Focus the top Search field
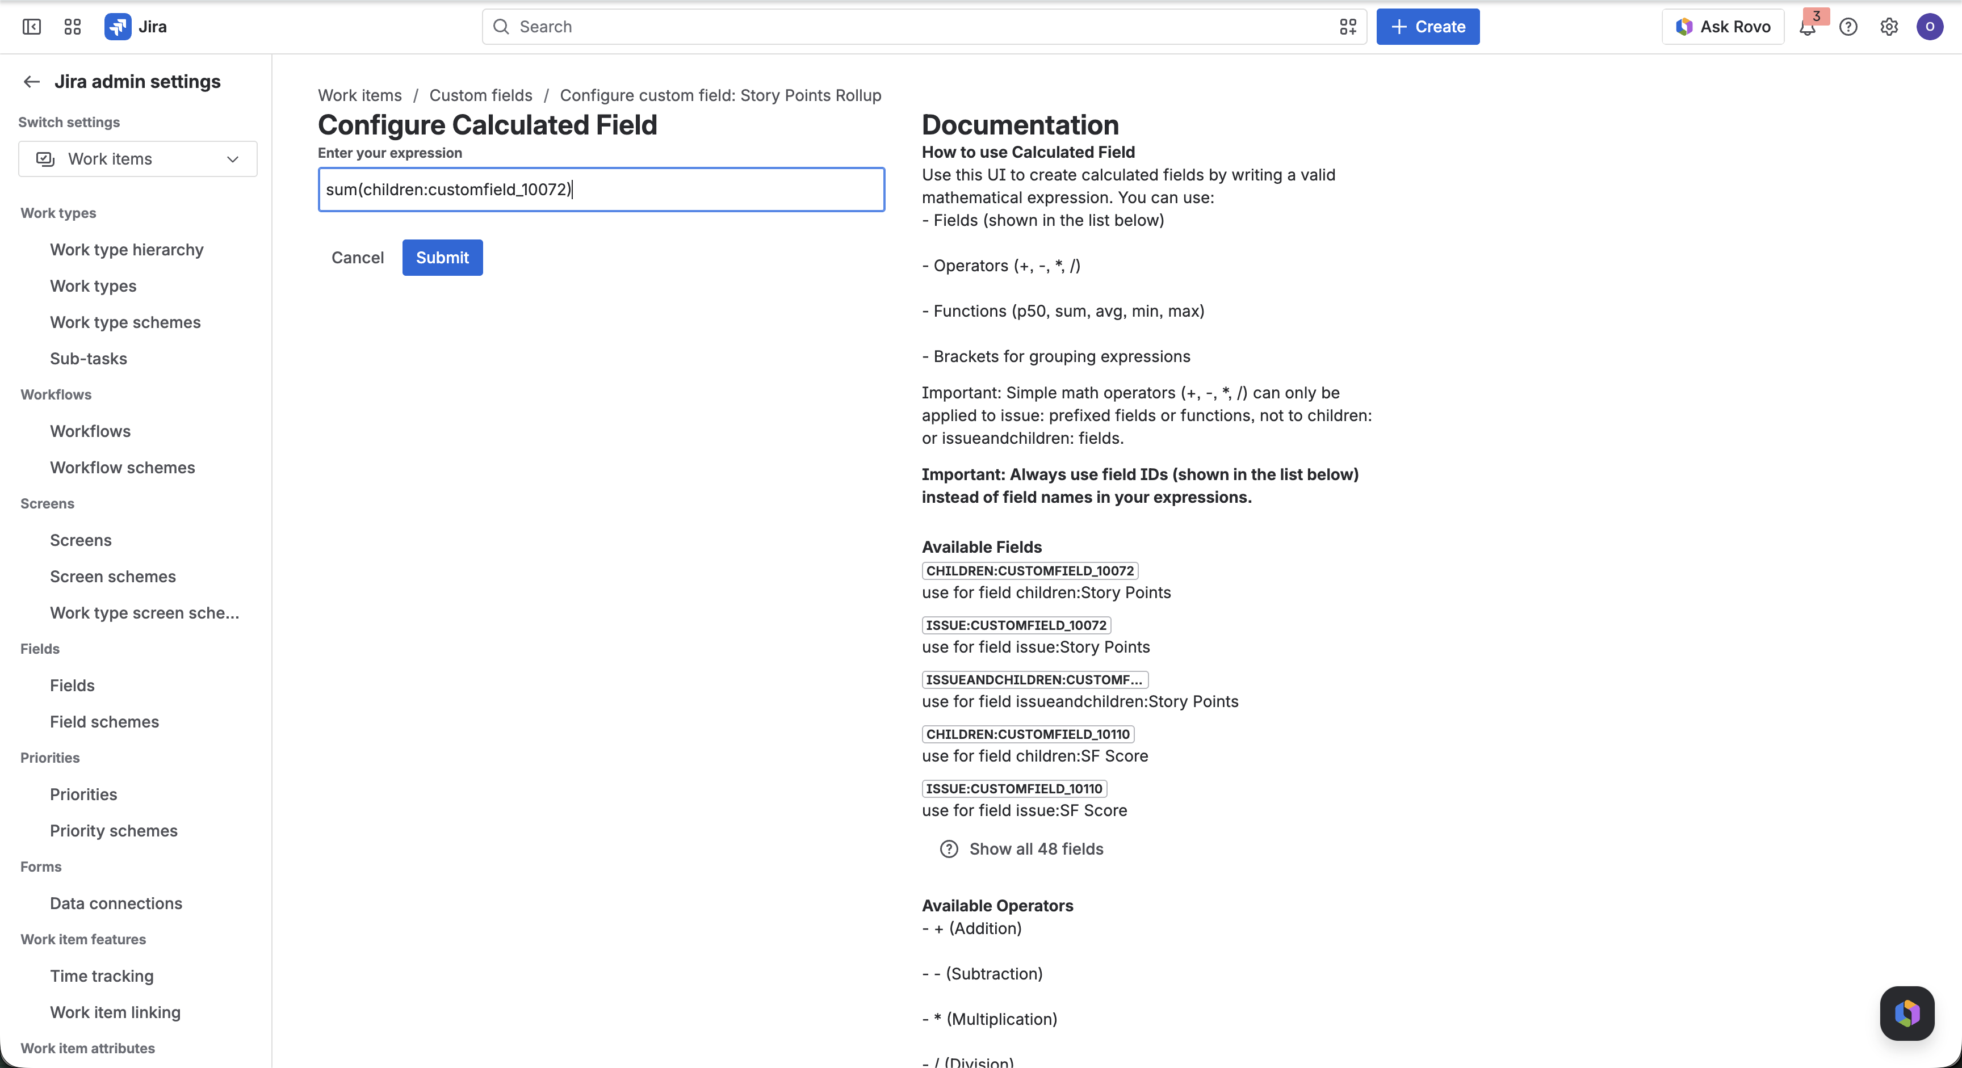 coord(924,27)
